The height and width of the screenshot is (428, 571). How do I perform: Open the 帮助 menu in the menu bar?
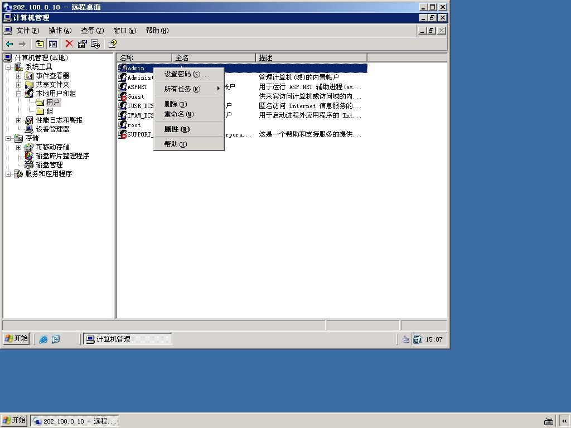157,31
